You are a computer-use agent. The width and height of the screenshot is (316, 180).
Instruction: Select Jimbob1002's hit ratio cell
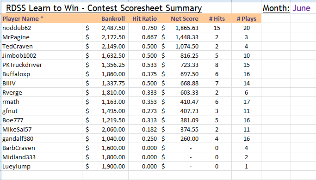click(143, 55)
